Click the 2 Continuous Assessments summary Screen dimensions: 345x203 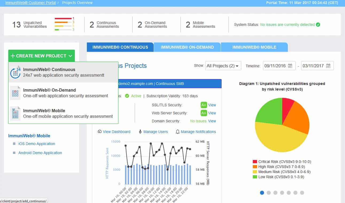[x=104, y=25]
